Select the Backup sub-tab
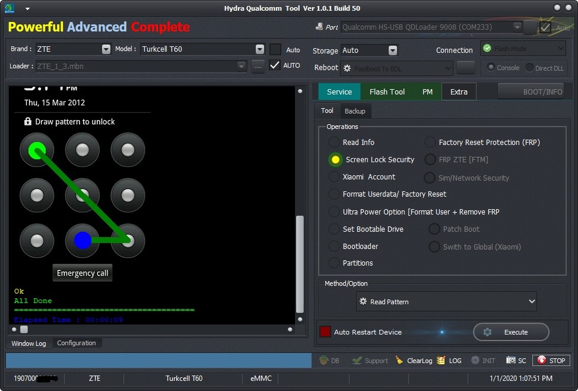 point(355,111)
